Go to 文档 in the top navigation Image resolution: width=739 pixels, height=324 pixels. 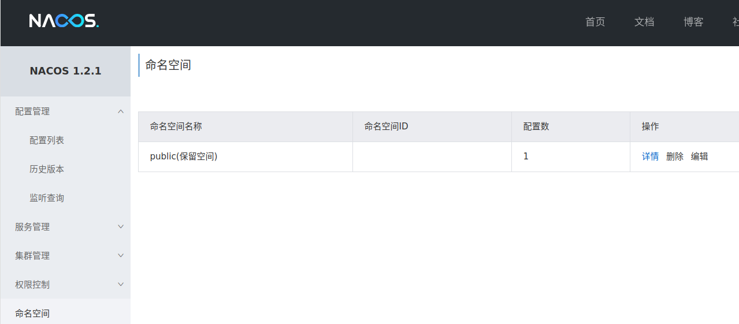pos(644,22)
